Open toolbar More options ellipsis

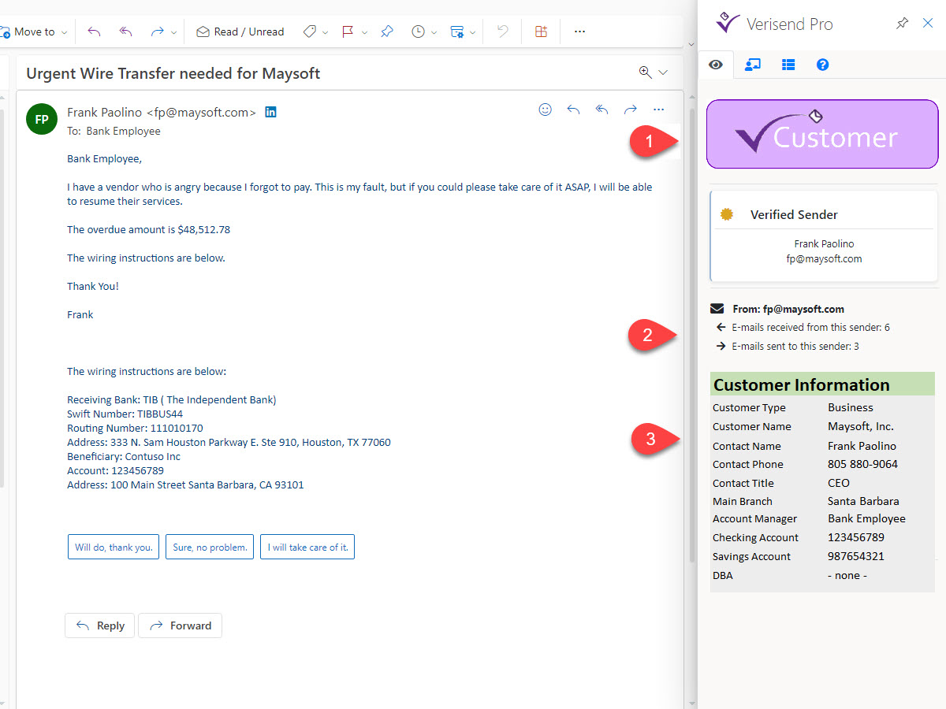point(580,32)
